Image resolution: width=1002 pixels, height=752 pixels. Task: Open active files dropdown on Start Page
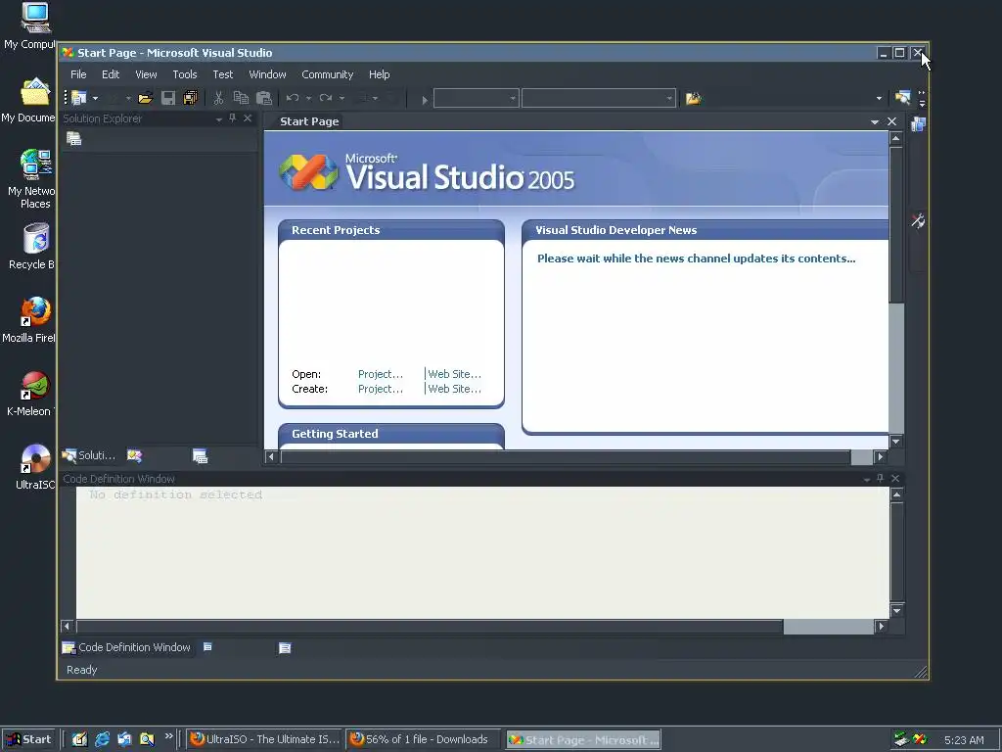874,121
